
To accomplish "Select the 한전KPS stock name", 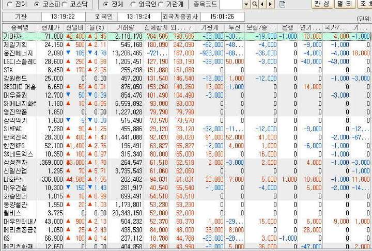I will tap(14, 146).
